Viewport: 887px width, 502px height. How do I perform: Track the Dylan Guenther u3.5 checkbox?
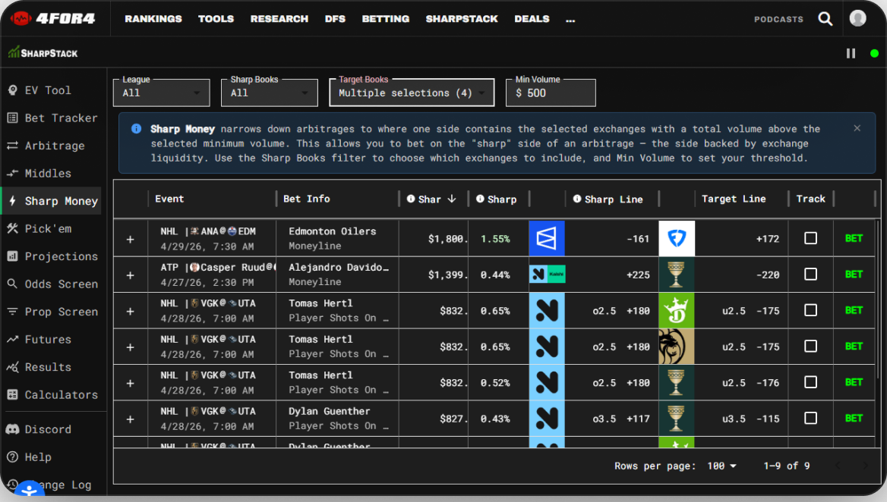coord(810,419)
